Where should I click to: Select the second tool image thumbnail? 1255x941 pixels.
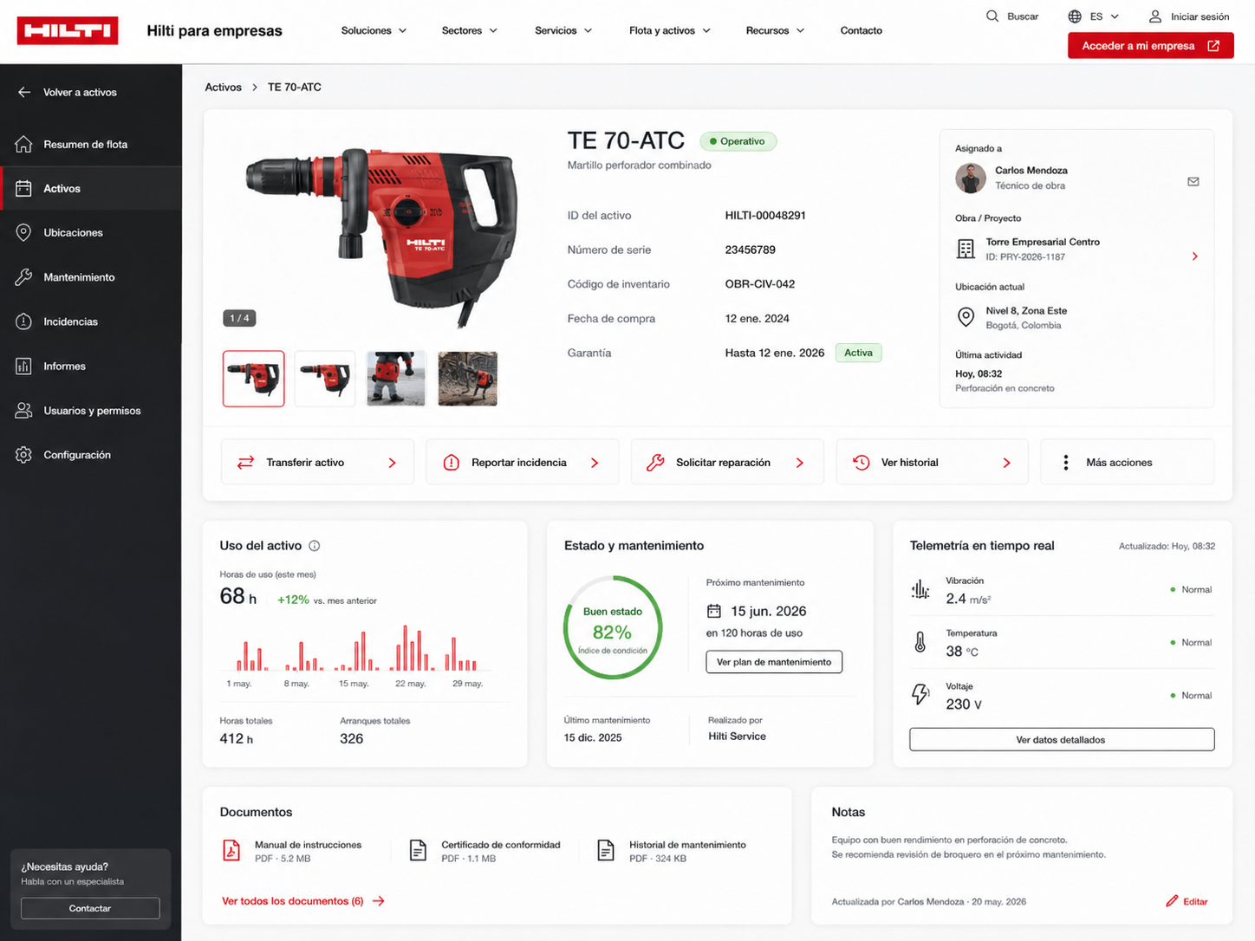click(325, 379)
